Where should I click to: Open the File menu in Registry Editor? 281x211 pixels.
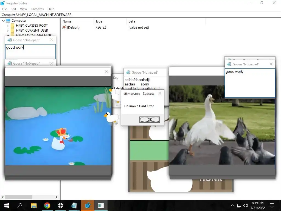[4, 9]
